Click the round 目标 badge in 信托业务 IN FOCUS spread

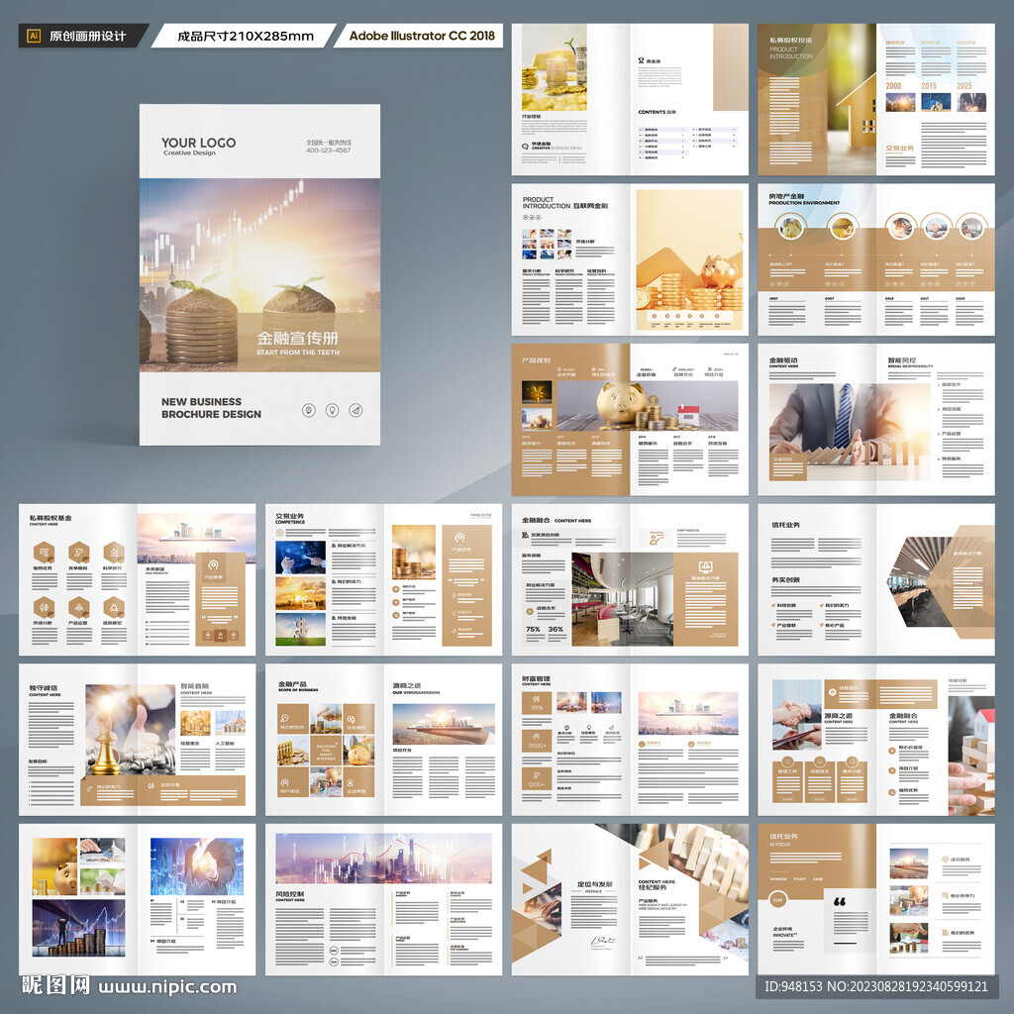[x=777, y=899]
